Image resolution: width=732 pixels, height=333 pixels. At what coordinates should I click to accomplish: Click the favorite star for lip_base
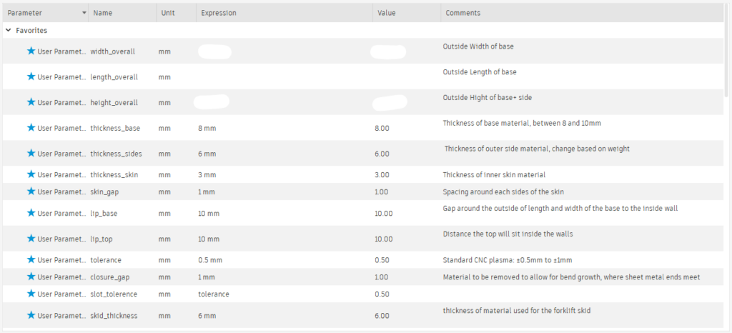[31, 213]
